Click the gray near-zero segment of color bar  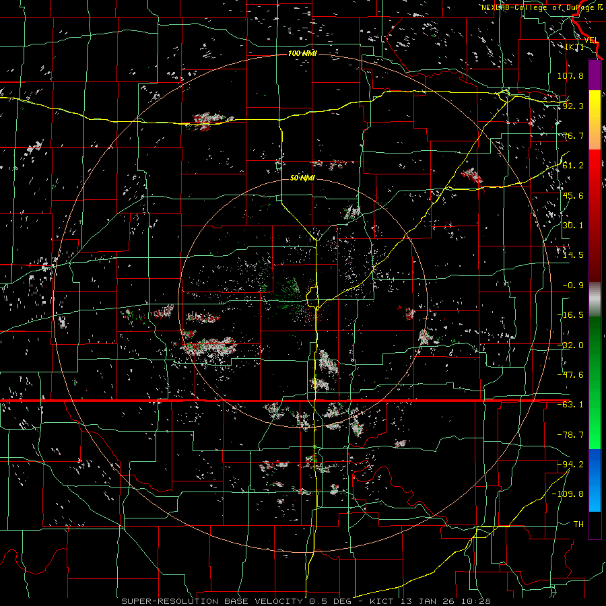coord(595,300)
